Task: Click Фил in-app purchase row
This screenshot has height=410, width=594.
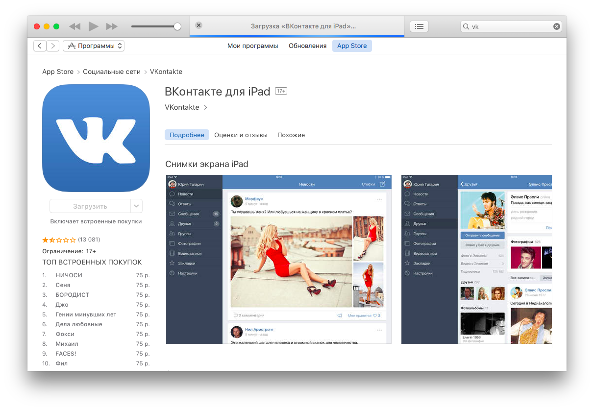Action: (96, 363)
